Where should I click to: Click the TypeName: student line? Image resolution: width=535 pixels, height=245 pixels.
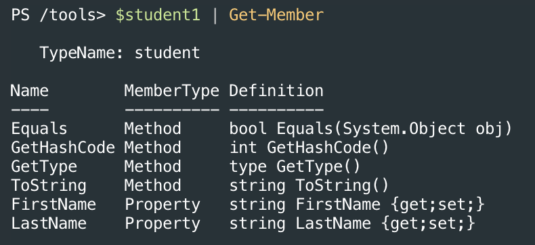(120, 53)
